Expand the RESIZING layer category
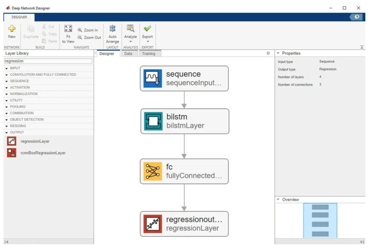 tap(6, 126)
